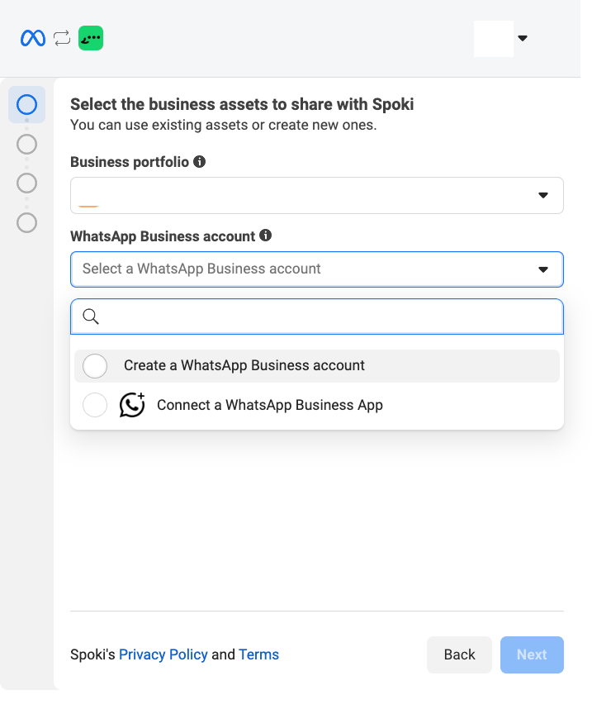
Task: Open Spoki's Privacy Policy link
Action: (x=163, y=654)
